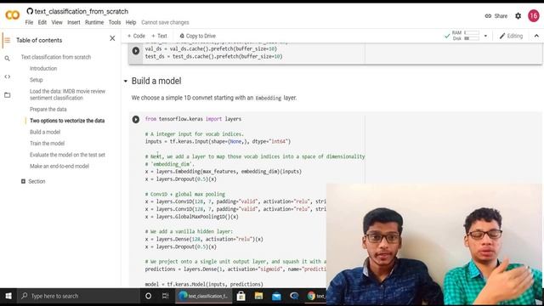
Task: Open the code snippets sidebar icon
Action: tap(8, 76)
